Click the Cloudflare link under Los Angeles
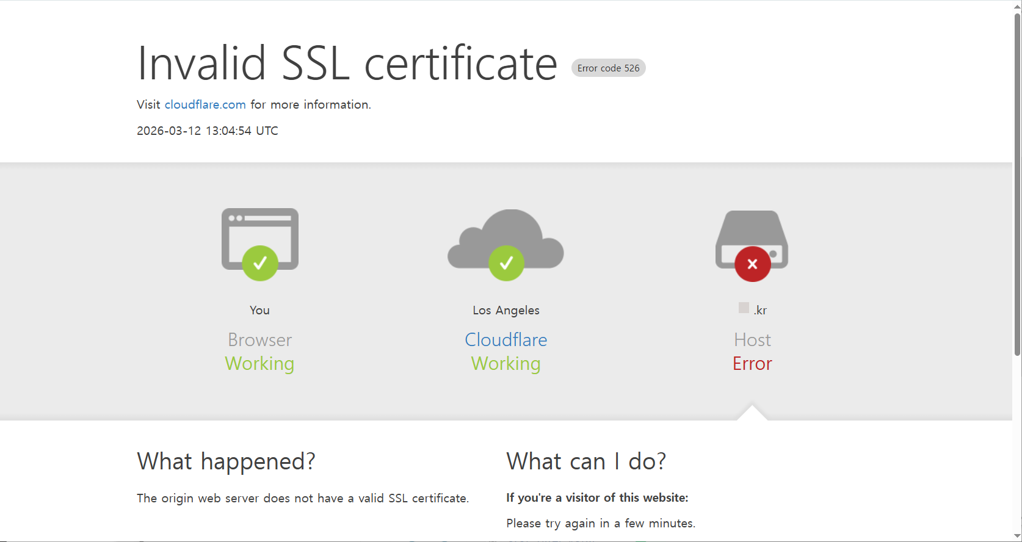This screenshot has width=1022, height=542. tap(506, 339)
